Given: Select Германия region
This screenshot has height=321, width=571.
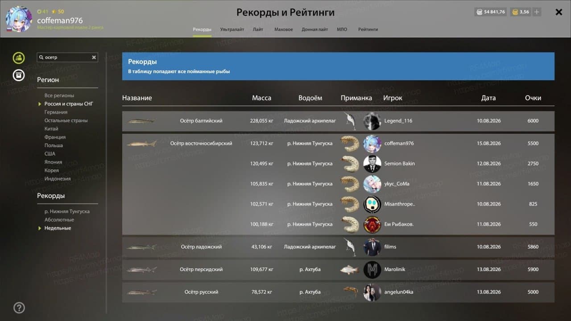Looking at the screenshot, I should [x=56, y=112].
